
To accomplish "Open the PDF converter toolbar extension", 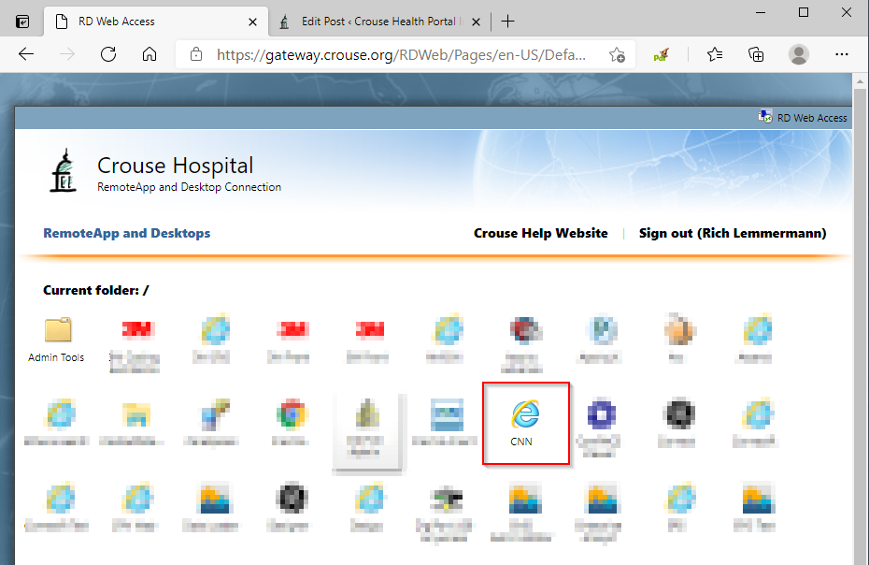I will point(660,54).
